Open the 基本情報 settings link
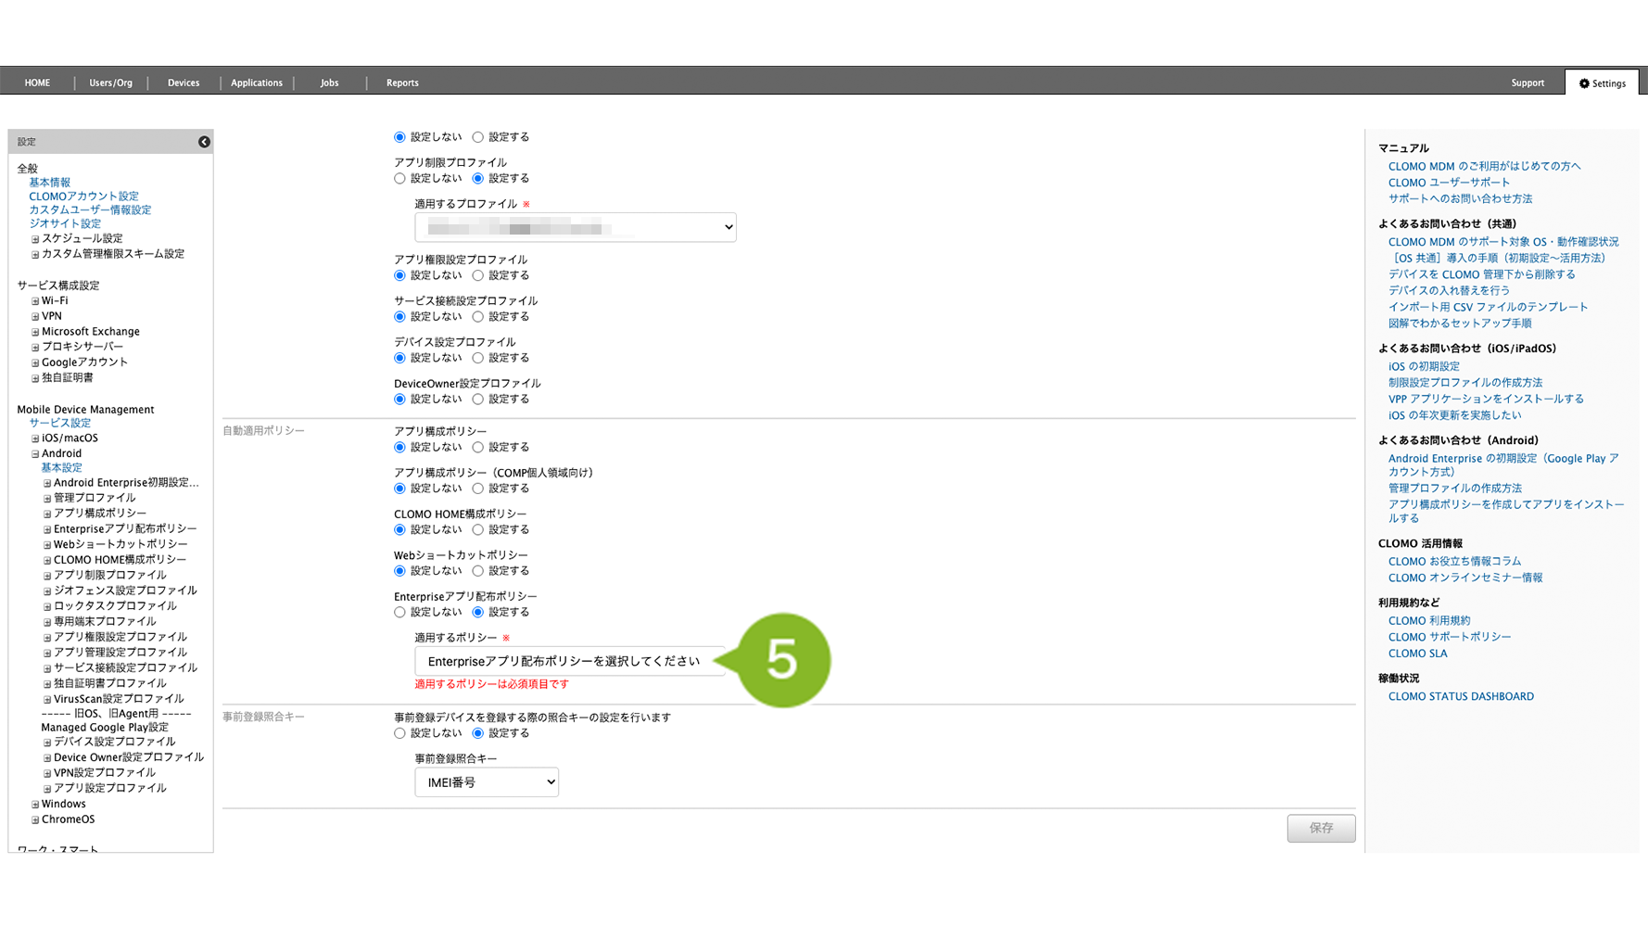This screenshot has width=1648, height=927. [49, 183]
